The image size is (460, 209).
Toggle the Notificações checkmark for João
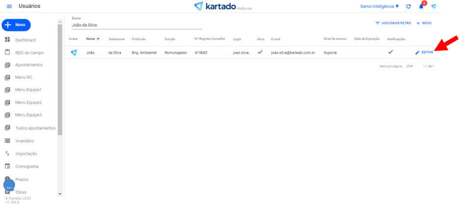click(390, 52)
